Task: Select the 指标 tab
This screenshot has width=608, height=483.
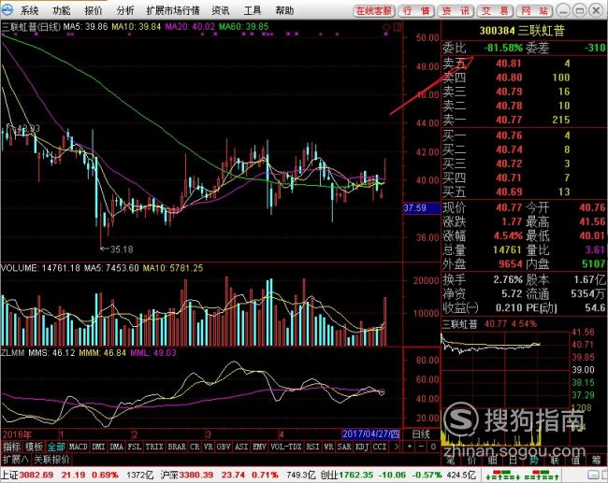Action: [12, 447]
